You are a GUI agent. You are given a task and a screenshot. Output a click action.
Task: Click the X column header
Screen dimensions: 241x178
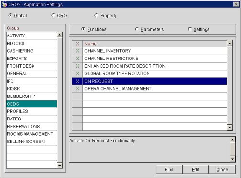(x=77, y=44)
